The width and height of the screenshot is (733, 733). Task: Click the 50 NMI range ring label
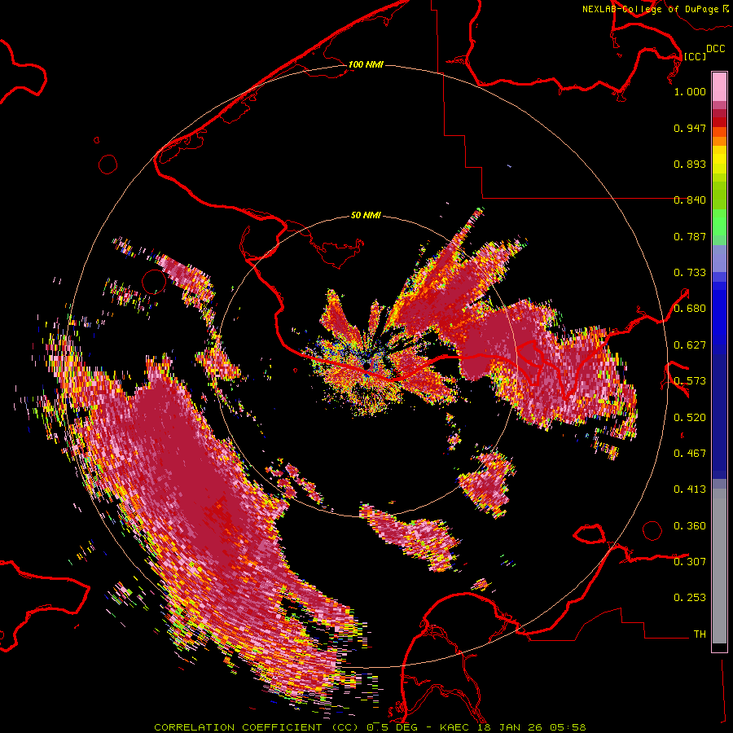pyautogui.click(x=366, y=216)
